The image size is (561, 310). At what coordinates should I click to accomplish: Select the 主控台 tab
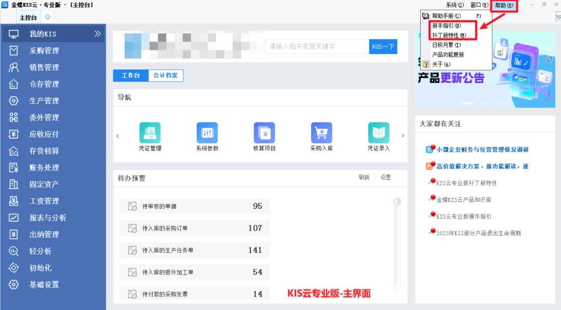(x=28, y=17)
